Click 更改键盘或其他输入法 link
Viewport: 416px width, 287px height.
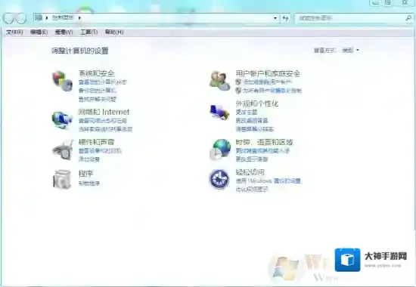point(262,151)
